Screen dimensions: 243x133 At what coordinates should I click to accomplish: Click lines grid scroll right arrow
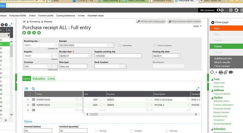(196, 114)
